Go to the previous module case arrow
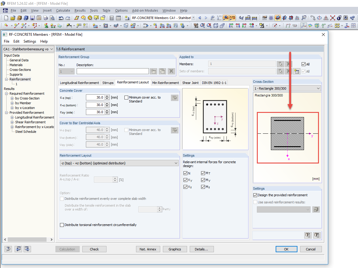The height and width of the screenshot is (268, 358). [200, 18]
